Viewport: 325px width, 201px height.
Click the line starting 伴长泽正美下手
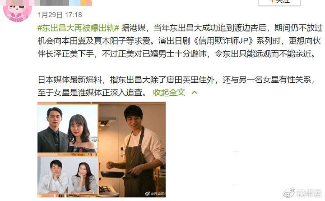pos(176,54)
